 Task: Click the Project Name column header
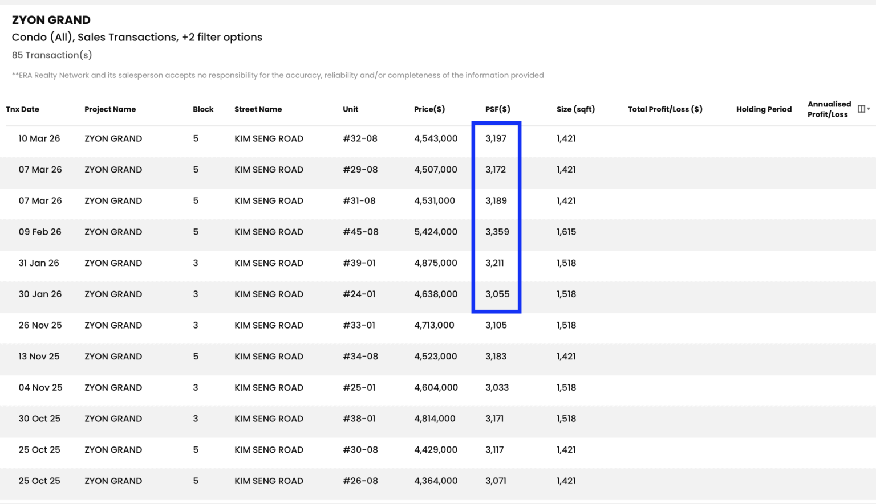(110, 109)
